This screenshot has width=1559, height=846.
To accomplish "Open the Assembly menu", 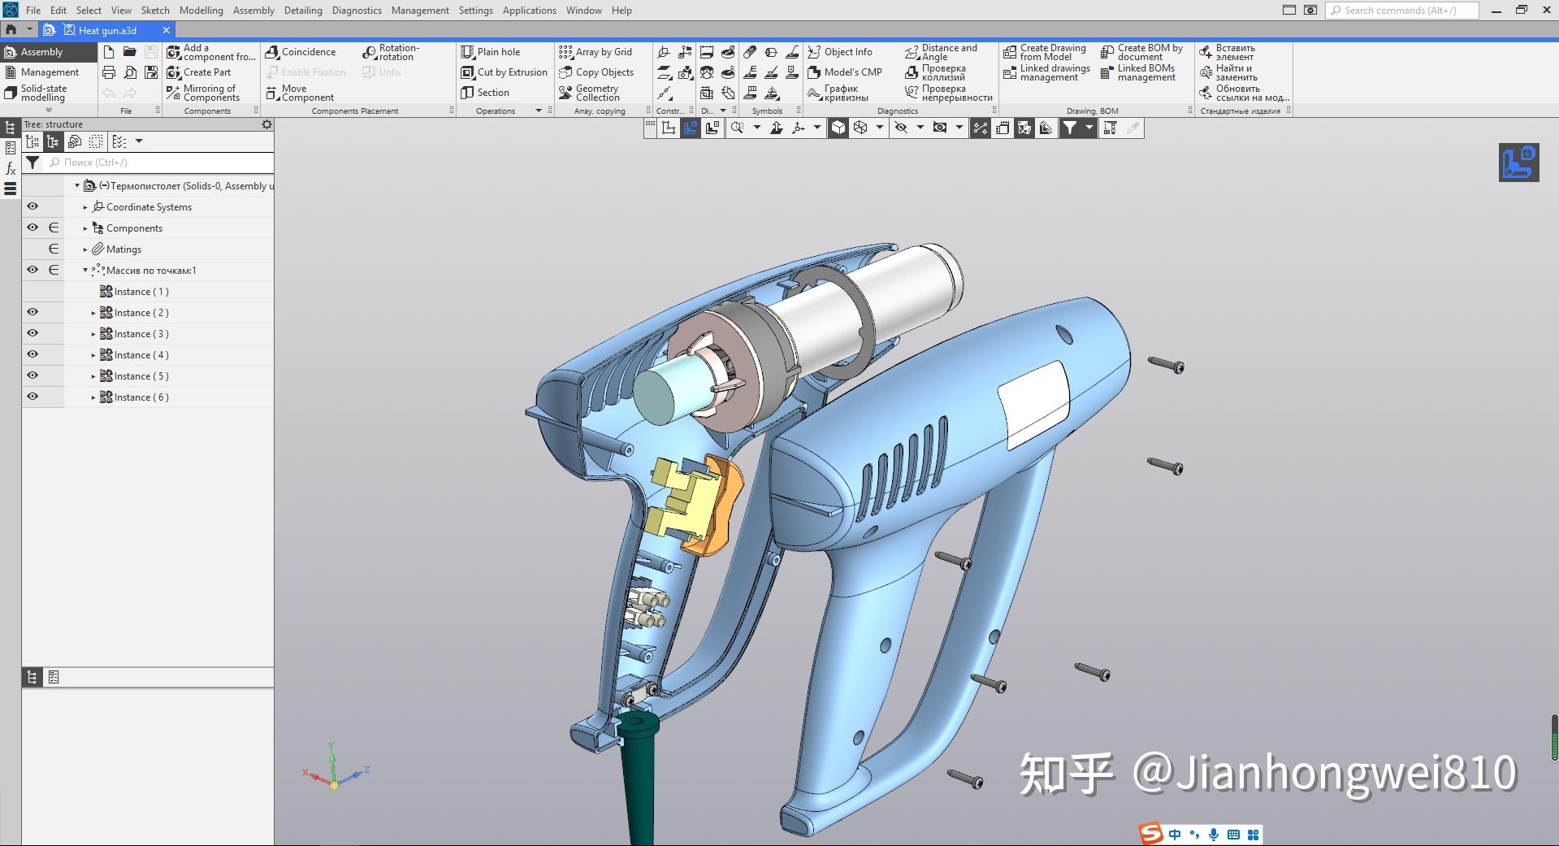I will click(x=253, y=10).
